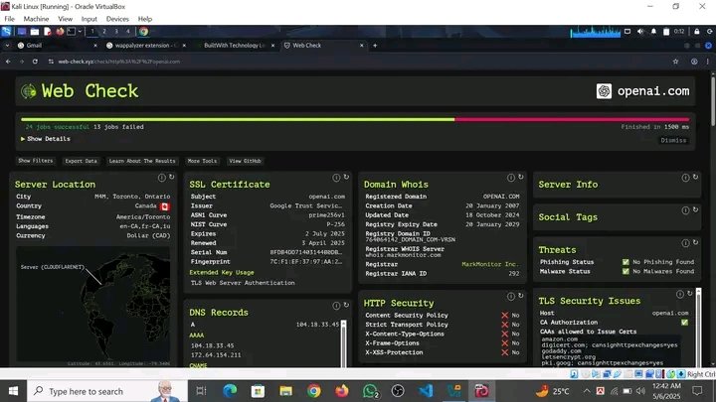Open the VirtualBox Devices menu
The width and height of the screenshot is (716, 402).
(x=117, y=19)
